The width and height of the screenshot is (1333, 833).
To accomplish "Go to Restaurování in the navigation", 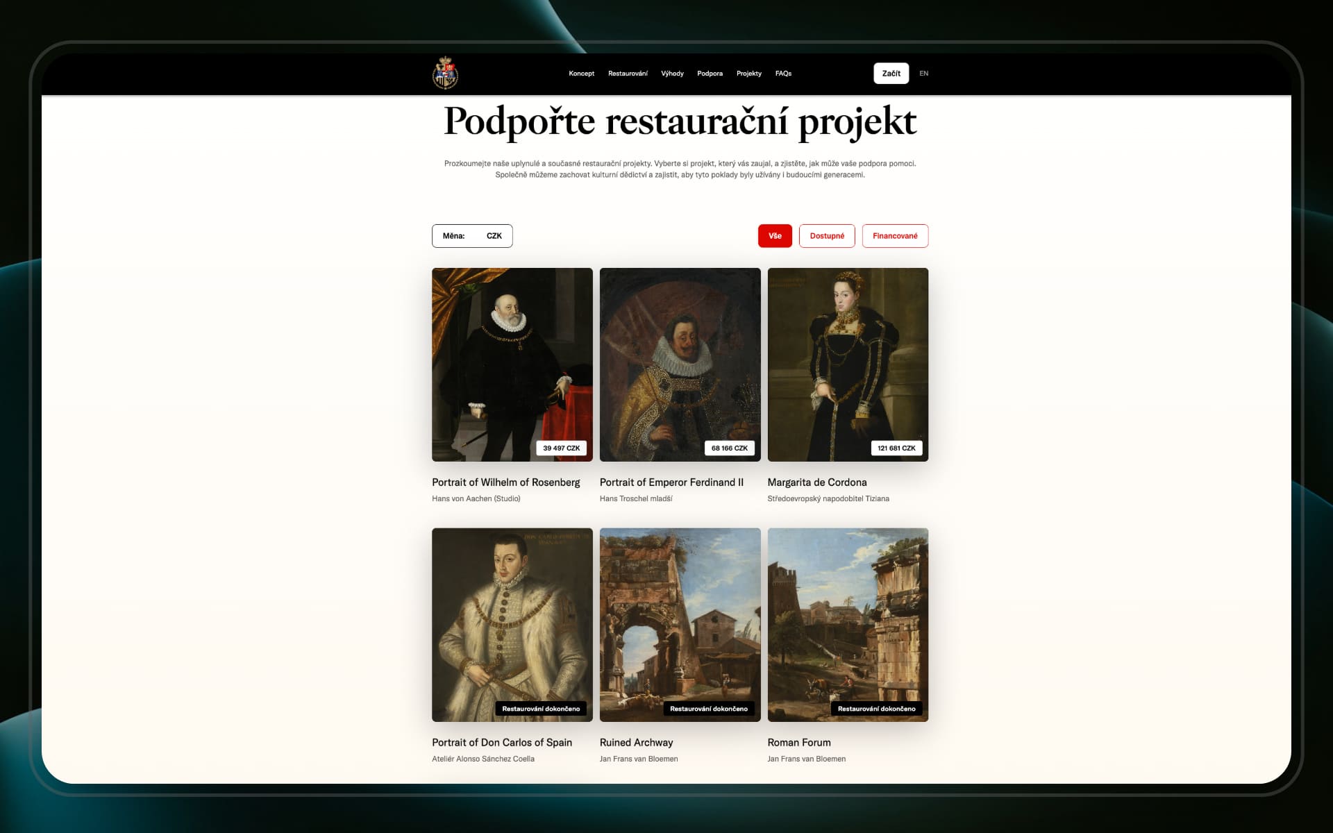I will tap(628, 74).
